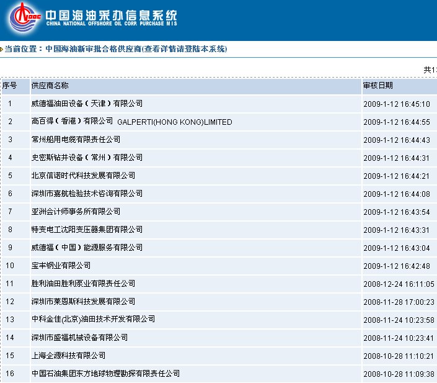Click audit date 2008-12-24 16:11:05
Image resolution: width=437 pixels, height=383 pixels.
coord(399,284)
